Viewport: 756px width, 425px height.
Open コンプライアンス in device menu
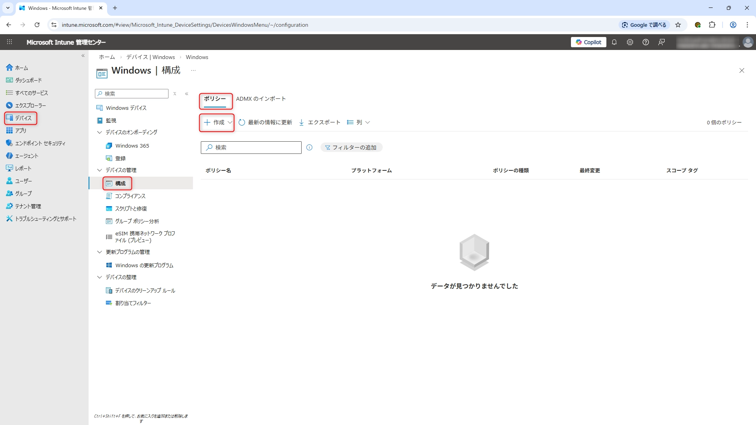[130, 196]
